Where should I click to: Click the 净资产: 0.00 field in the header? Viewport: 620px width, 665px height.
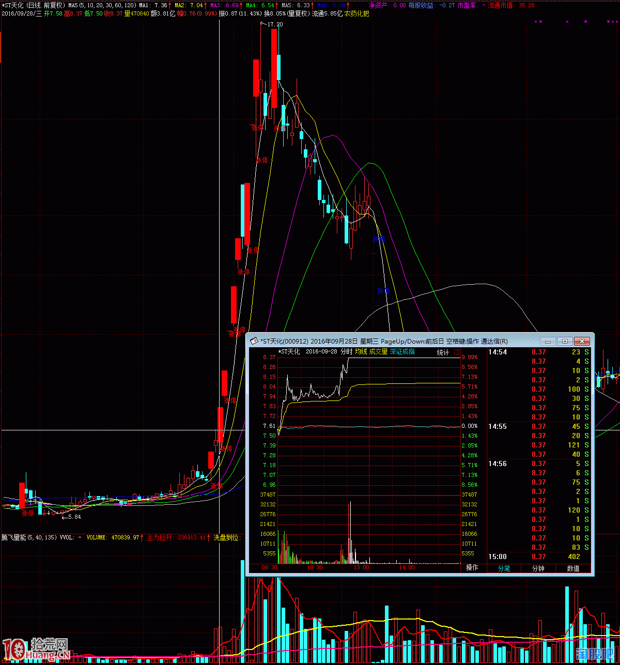point(388,5)
